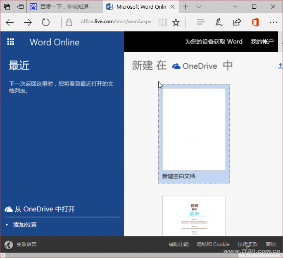
Task: Open the app launcher grid icon
Action: point(11,42)
